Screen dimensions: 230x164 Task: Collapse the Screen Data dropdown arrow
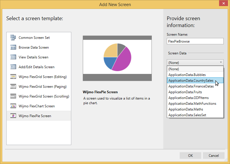point(221,62)
